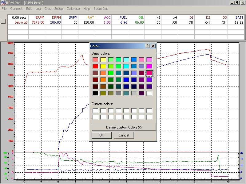Click the ACC value 1.03
The width and height of the screenshot is (246, 184).
(103, 22)
